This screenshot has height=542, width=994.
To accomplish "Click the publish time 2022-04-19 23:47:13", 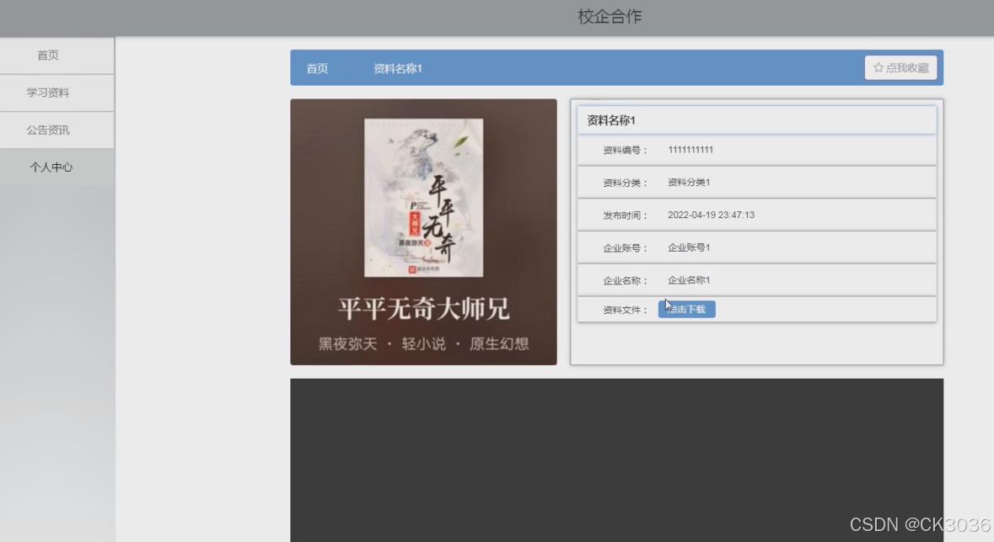I will (711, 215).
